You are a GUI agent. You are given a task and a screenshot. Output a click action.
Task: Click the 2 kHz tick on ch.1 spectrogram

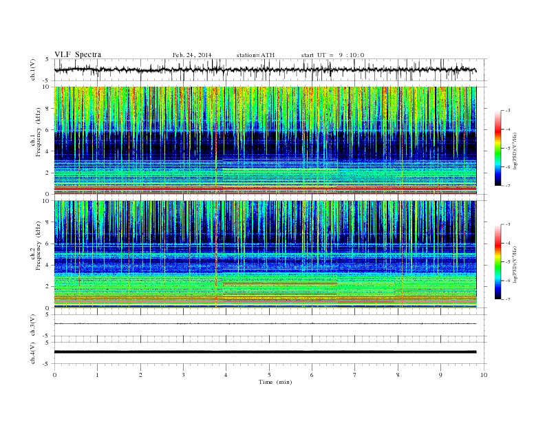[x=48, y=173]
